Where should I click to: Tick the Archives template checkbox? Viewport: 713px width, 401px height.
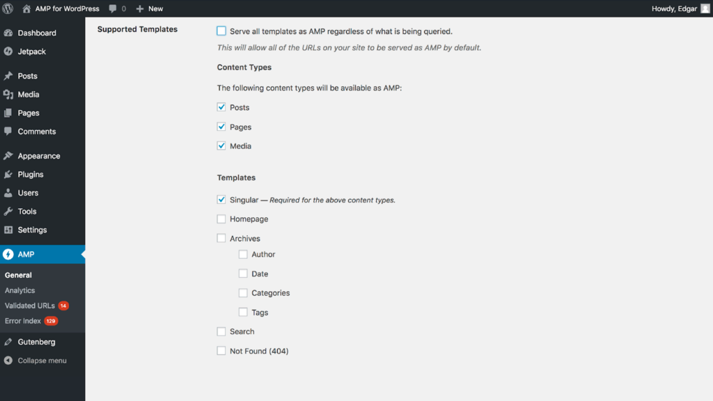tap(221, 238)
